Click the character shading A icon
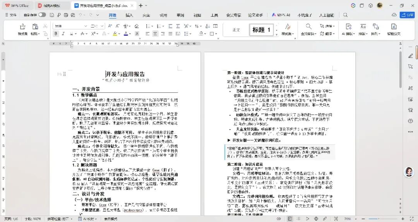418x222 pixels. 137,34
